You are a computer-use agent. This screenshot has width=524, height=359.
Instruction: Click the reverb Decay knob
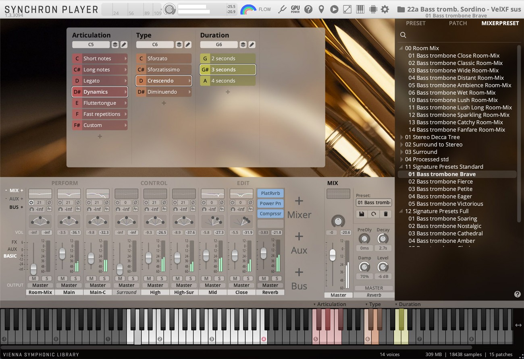coord(383,239)
